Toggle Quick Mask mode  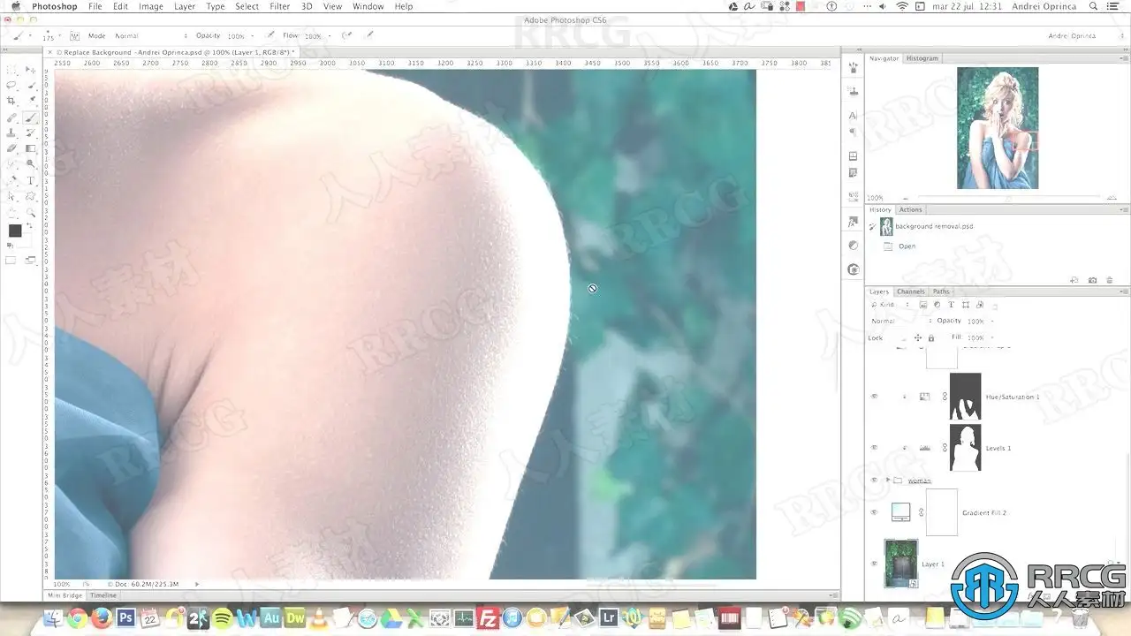point(11,260)
